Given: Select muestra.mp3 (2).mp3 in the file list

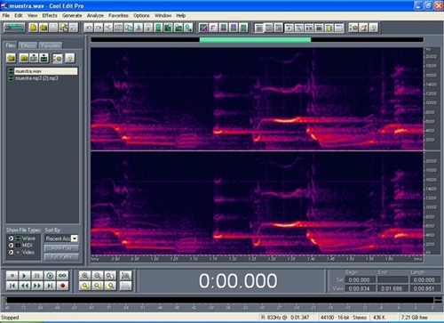Looking at the screenshot, I should click(x=36, y=78).
